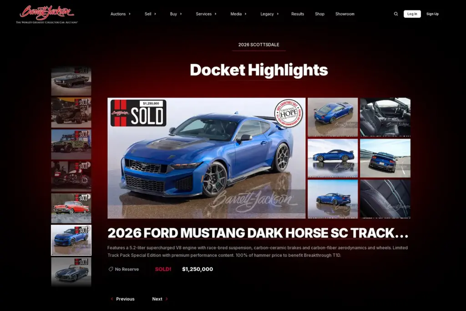This screenshot has height=311, width=466.
Task: Click the Previous chevron arrow
Action: coord(112,299)
